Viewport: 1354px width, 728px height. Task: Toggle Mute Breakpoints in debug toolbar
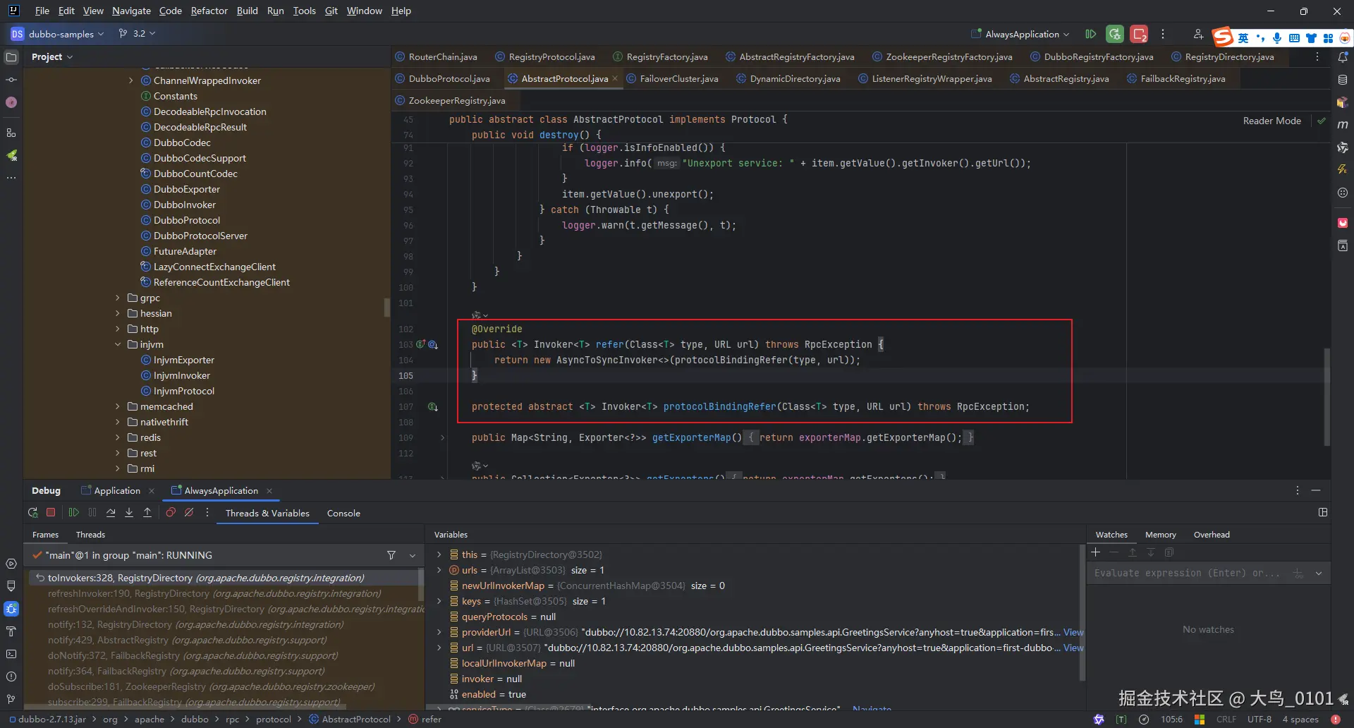(x=189, y=513)
